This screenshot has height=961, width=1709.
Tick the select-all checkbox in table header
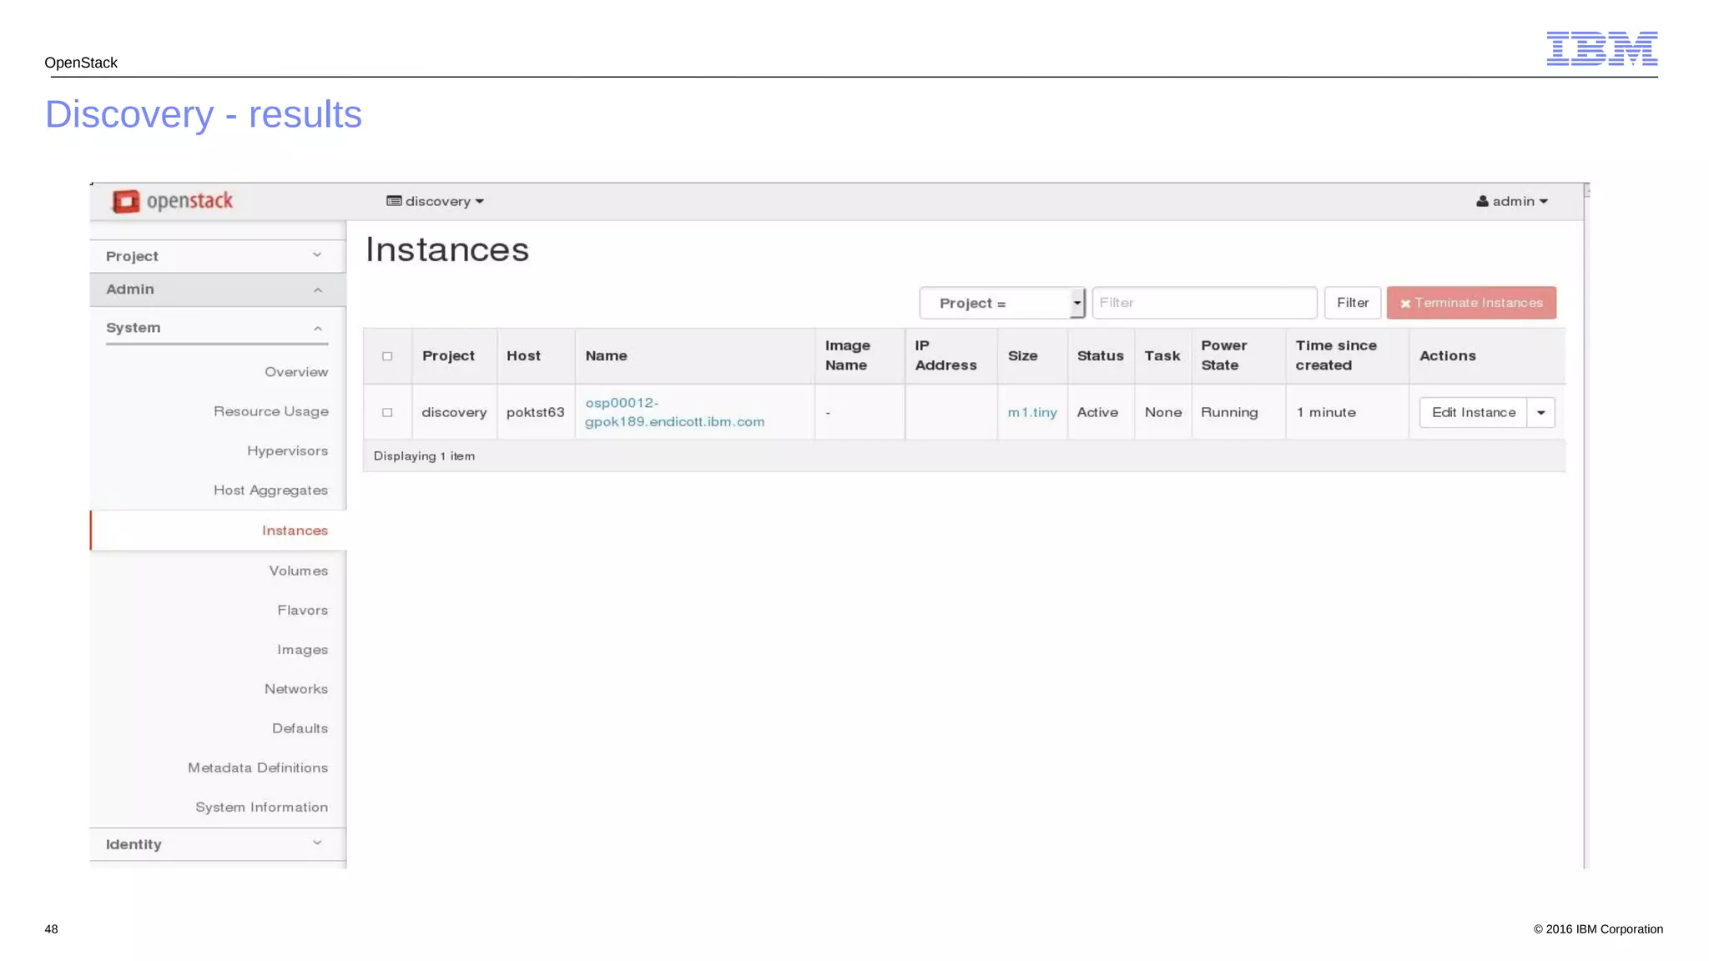387,356
